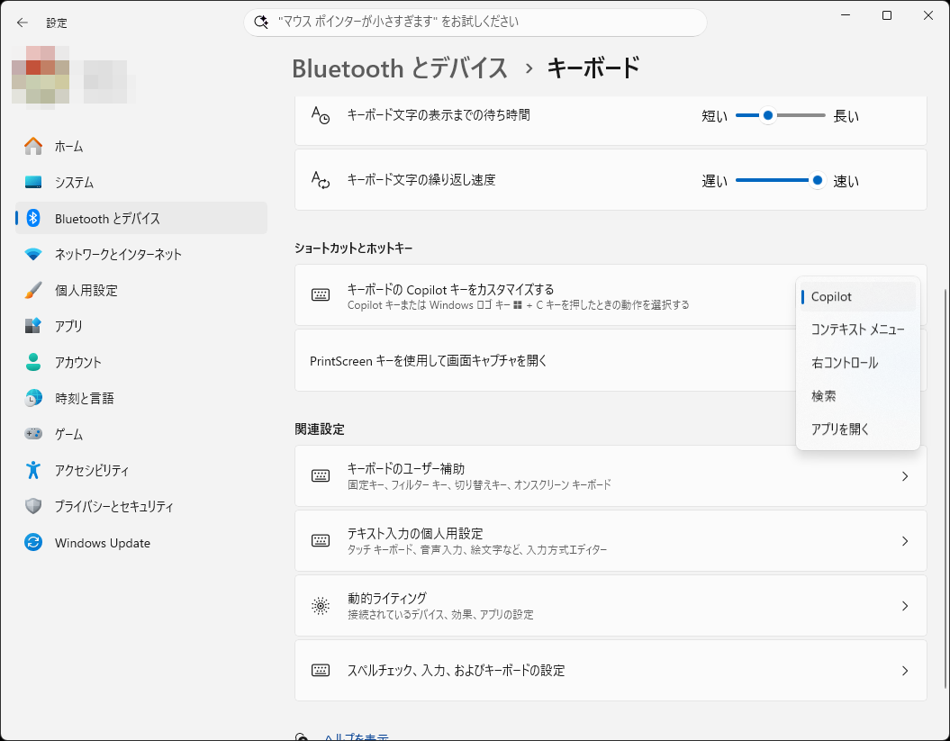Click the キーボード文字の繰り返し速度 slider
Viewport: 950px width, 741px height.
coord(781,180)
